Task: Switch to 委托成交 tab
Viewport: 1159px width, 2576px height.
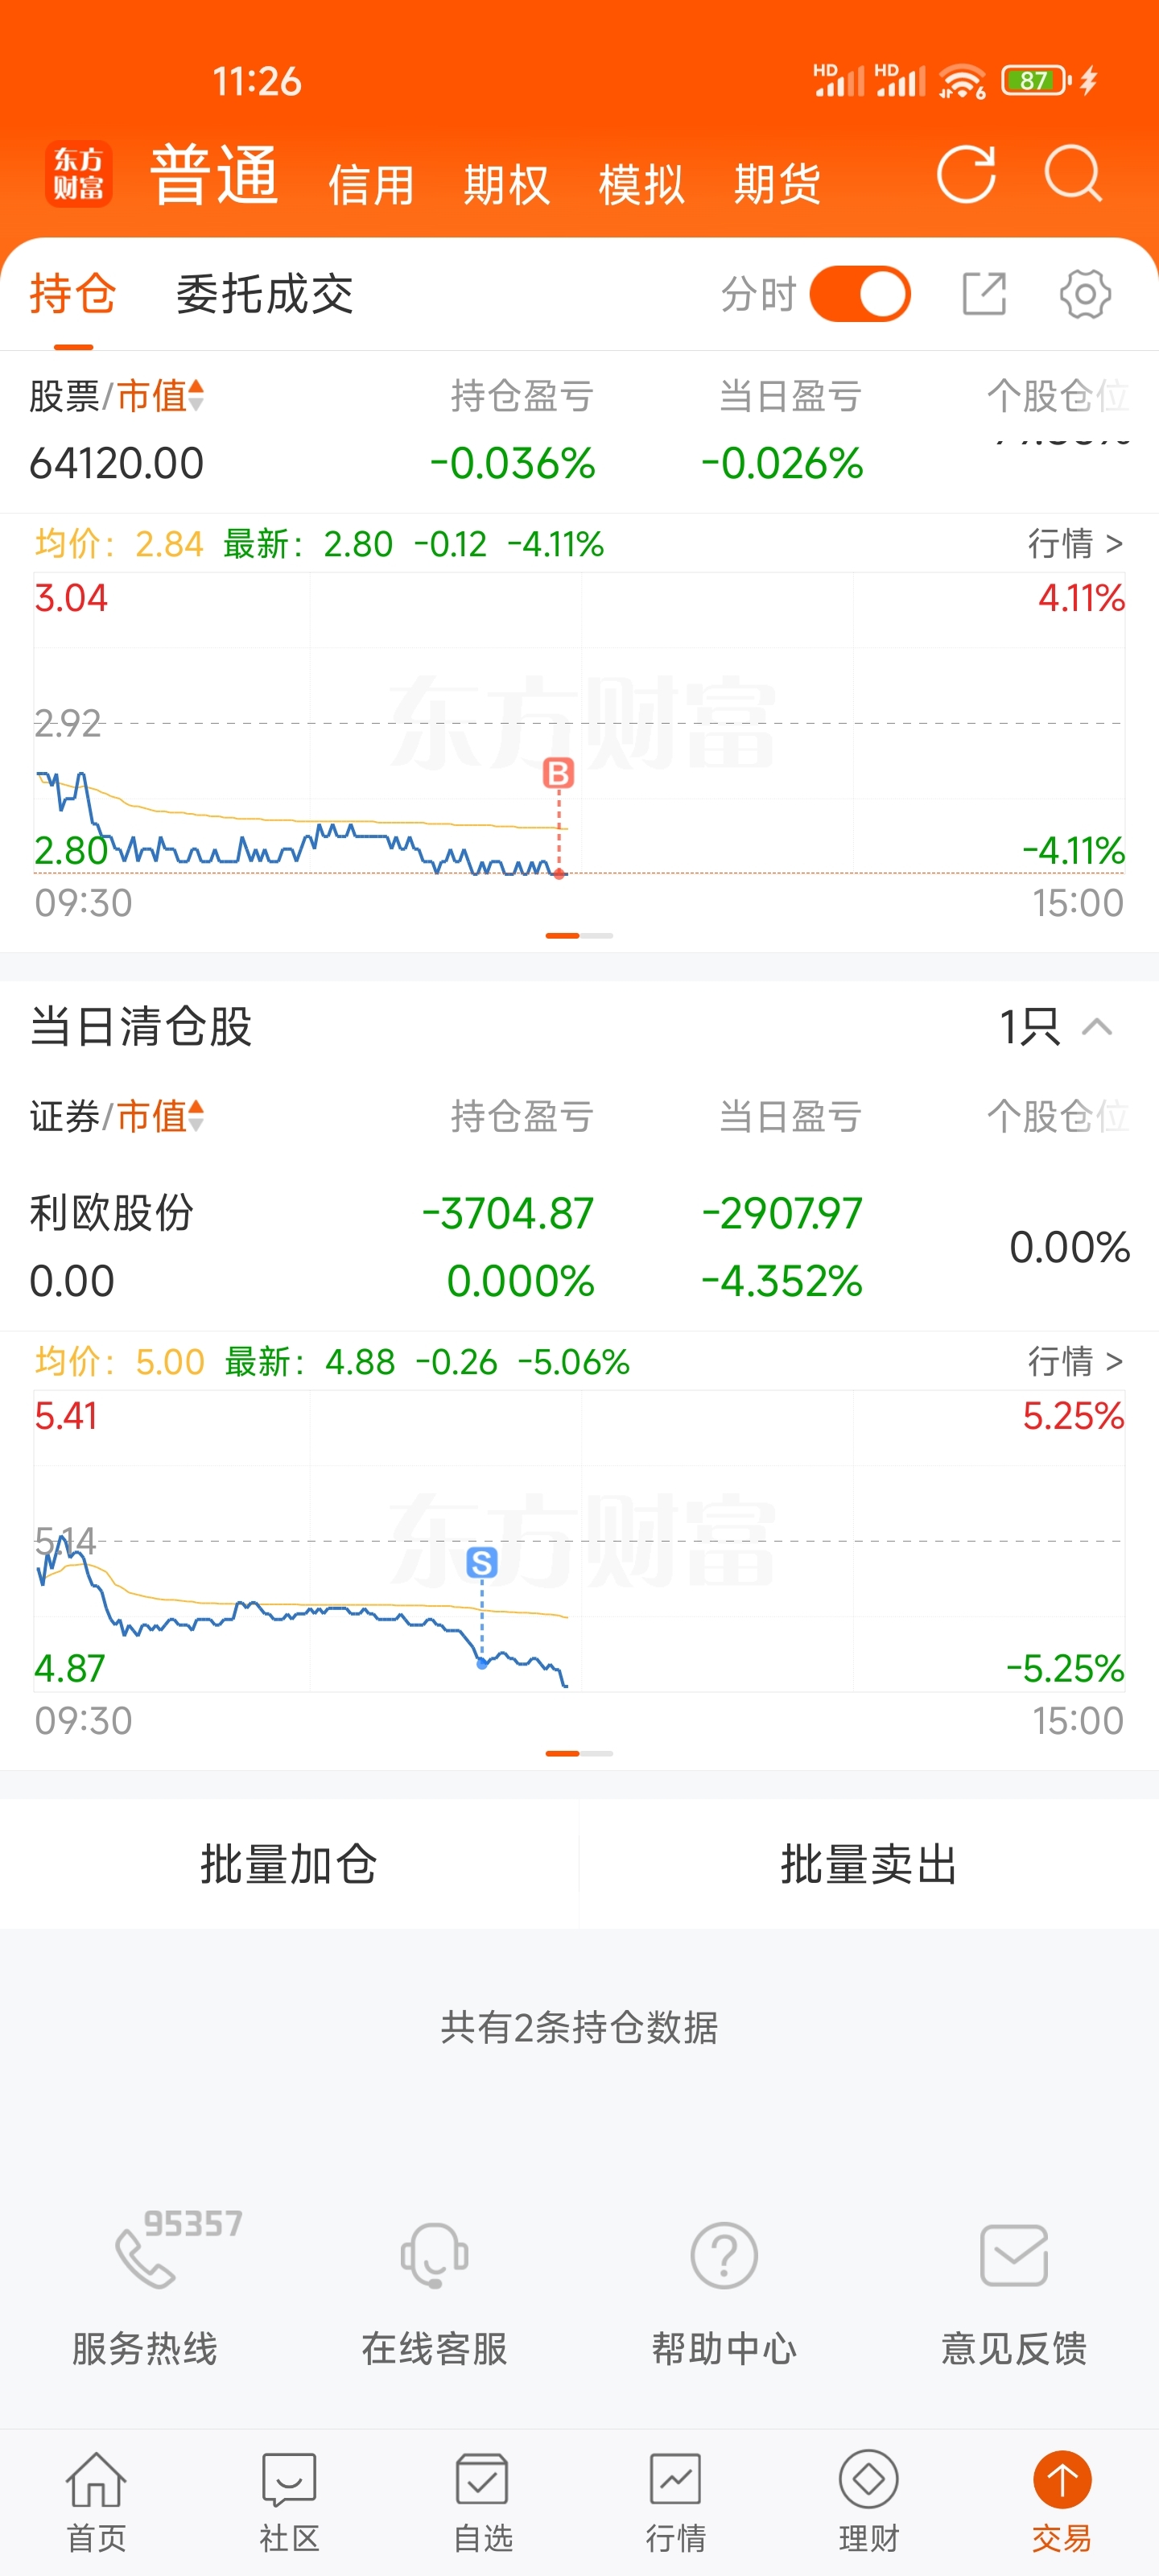Action: click(x=265, y=294)
